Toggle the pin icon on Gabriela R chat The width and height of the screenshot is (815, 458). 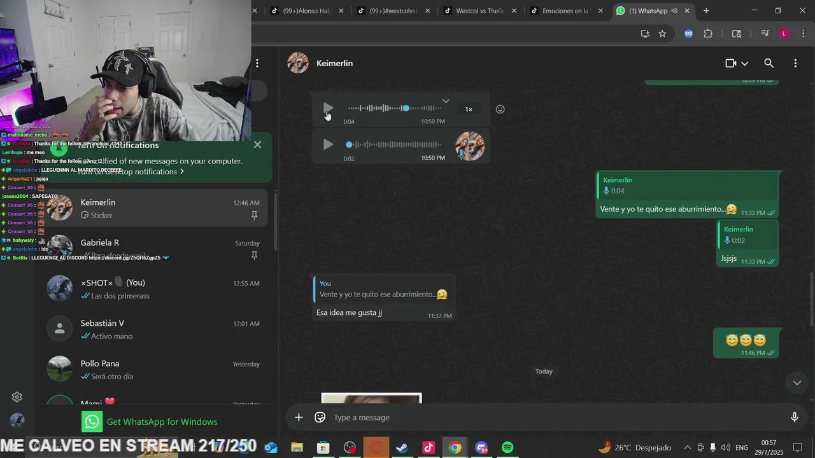point(254,256)
